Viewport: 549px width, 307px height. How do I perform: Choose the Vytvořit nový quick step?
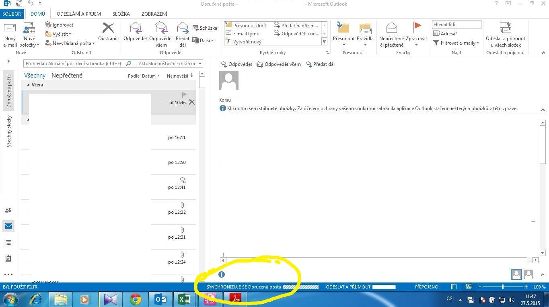(243, 41)
